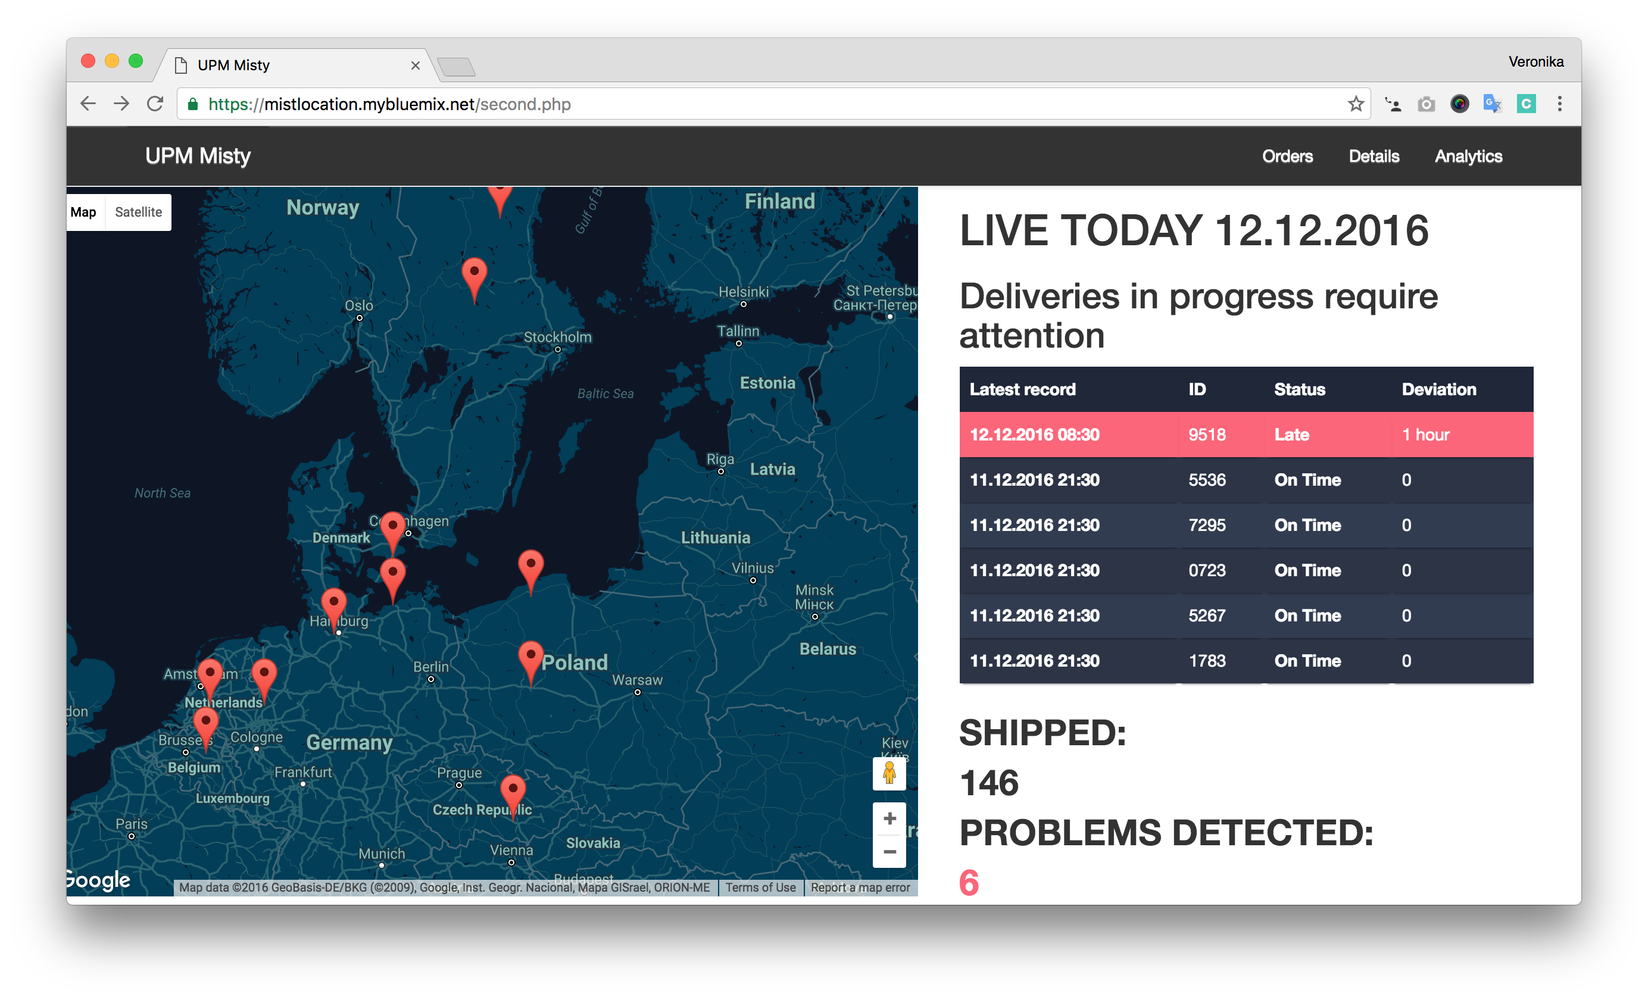Select the Map view type

pyautogui.click(x=83, y=212)
